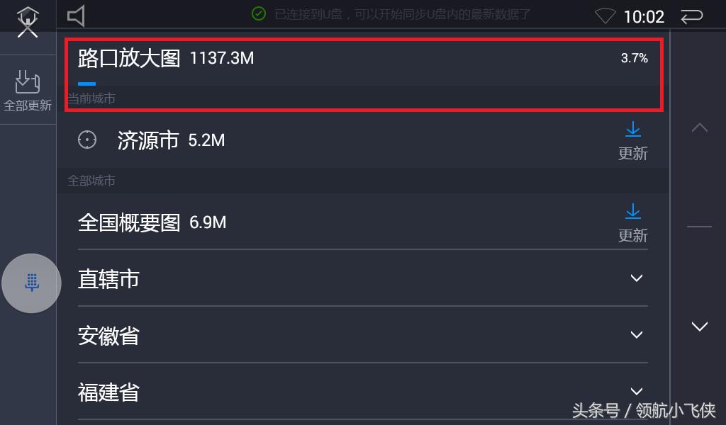Open the dial pad circle icon on left sidebar
726x425 pixels.
[x=31, y=283]
